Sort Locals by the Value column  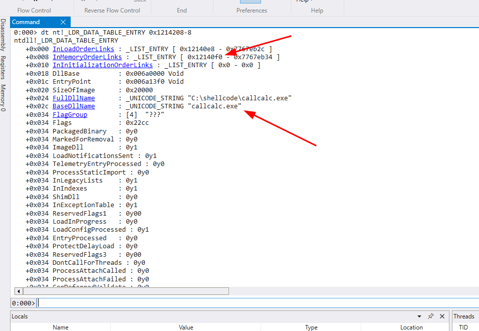[186, 327]
